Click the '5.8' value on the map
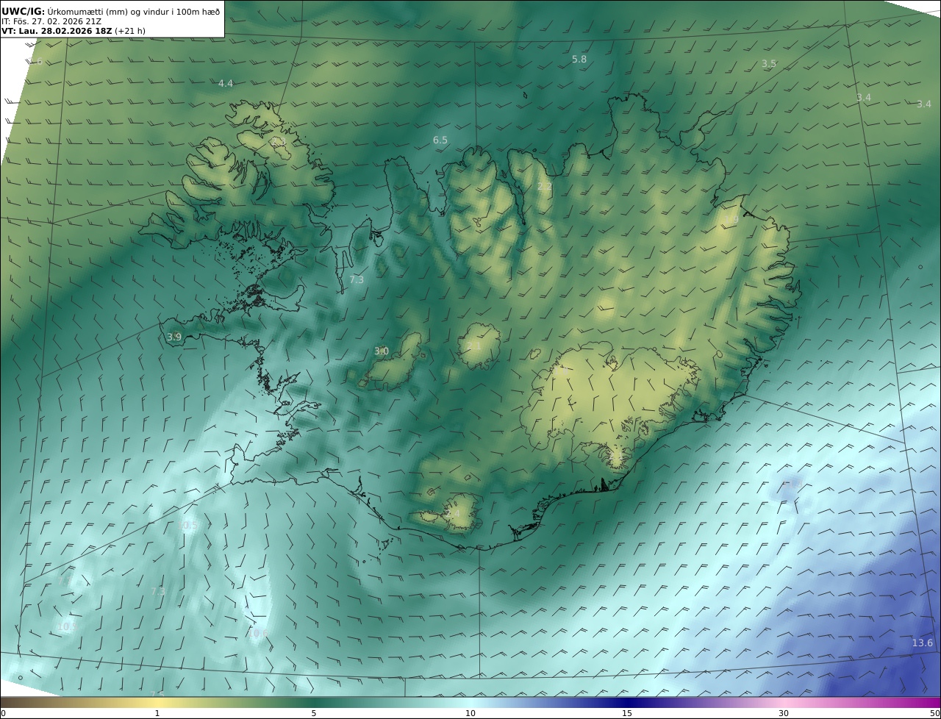 pyautogui.click(x=579, y=59)
